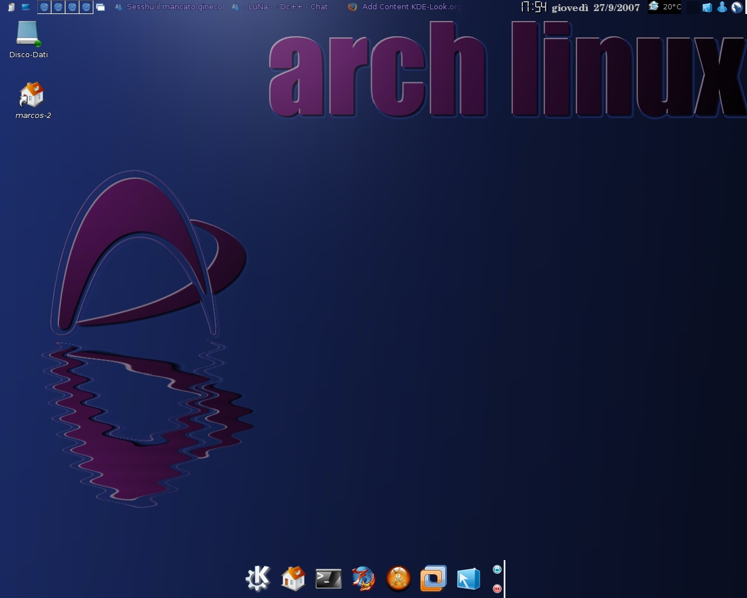
Task: Click the blue cube cursor dock icon
Action: pos(468,579)
